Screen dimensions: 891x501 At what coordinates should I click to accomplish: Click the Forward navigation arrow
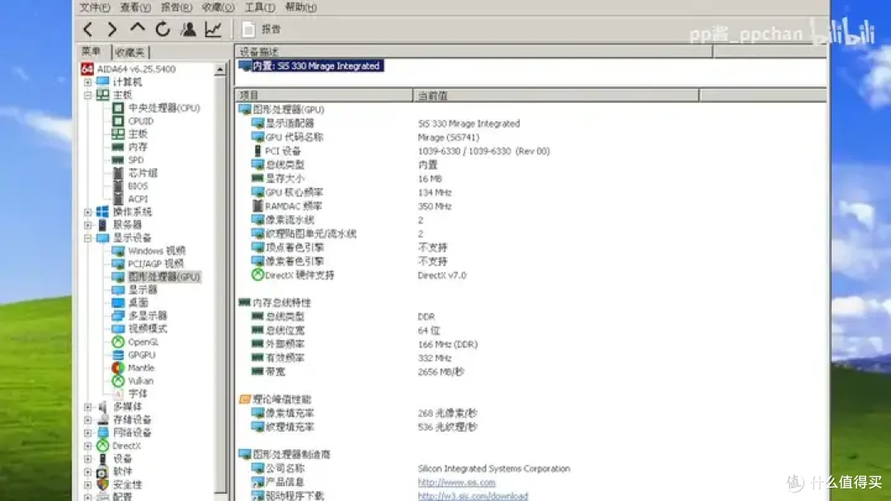pyautogui.click(x=112, y=29)
